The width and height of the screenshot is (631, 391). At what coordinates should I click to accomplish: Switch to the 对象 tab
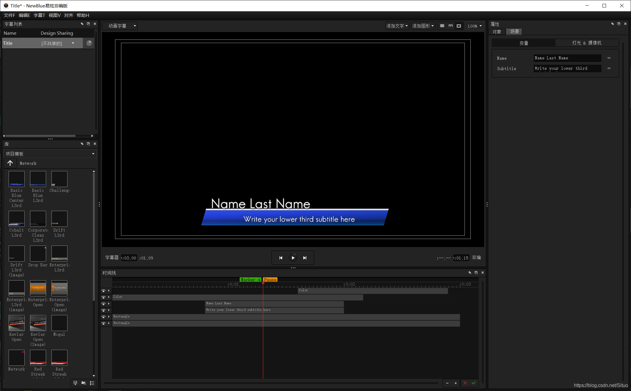click(497, 32)
